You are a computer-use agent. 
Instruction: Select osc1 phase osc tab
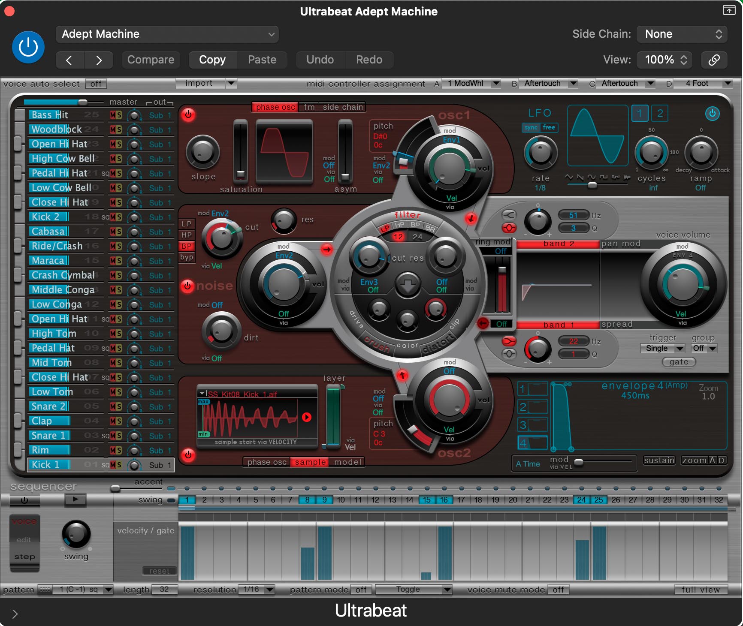point(275,107)
